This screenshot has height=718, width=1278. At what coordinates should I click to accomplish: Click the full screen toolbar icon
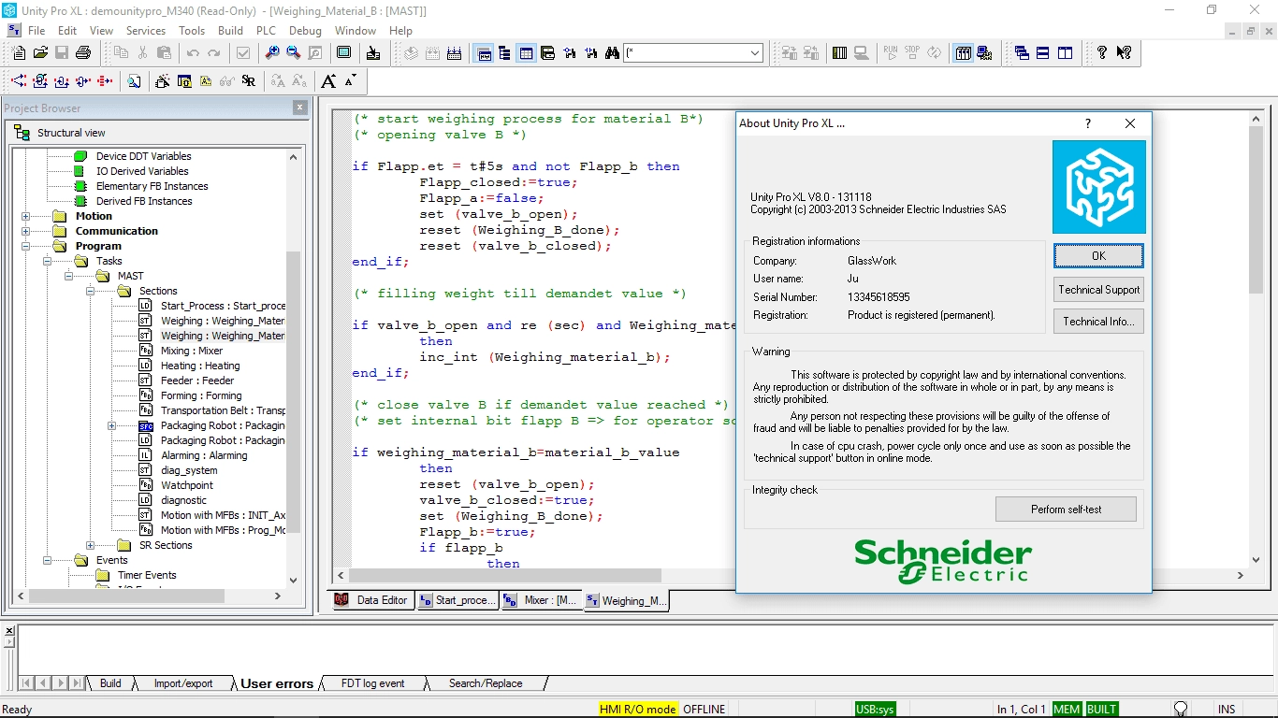click(x=343, y=53)
